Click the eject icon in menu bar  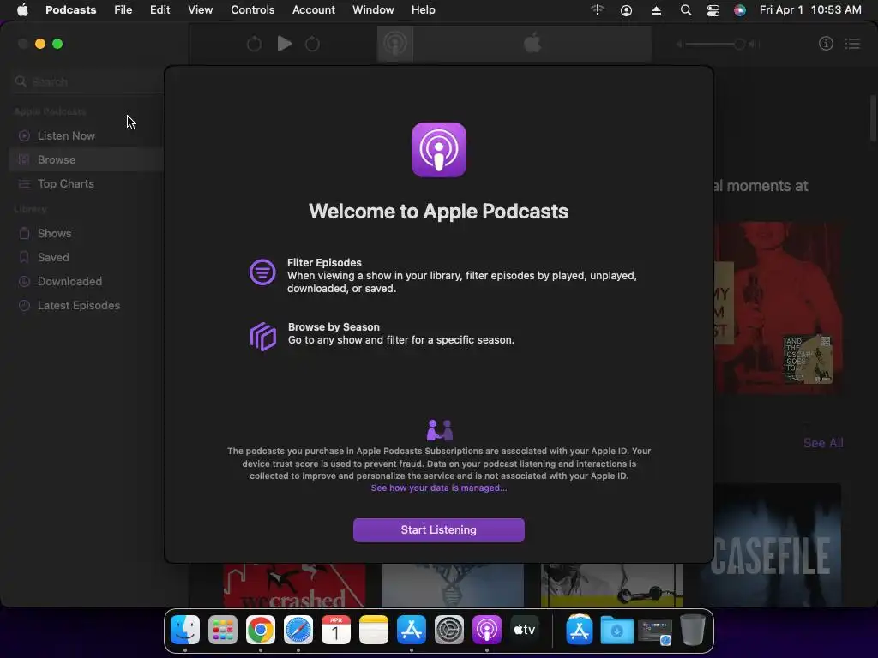tap(656, 10)
